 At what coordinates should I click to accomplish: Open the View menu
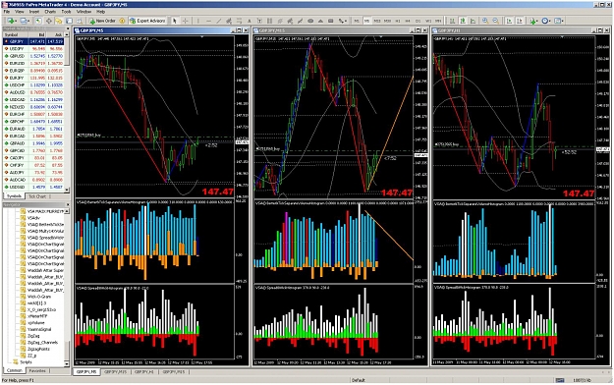pos(20,12)
